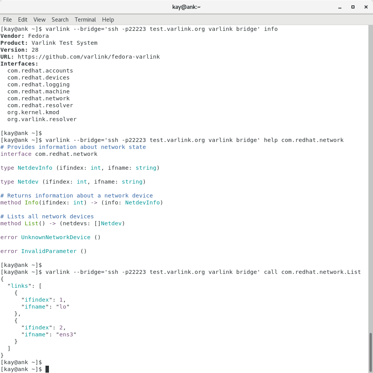Screen dimensions: 373x373
Task: Click the 'interface com.redhat.network' declaration line
Action: coord(49,154)
